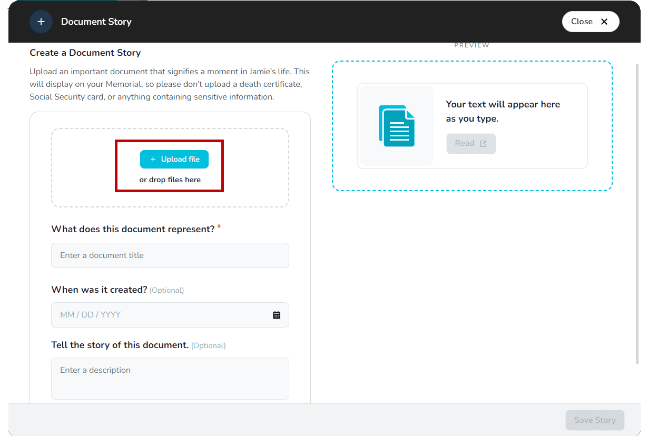This screenshot has width=648, height=436.
Task: Click the Read button in the preview
Action: (x=471, y=143)
